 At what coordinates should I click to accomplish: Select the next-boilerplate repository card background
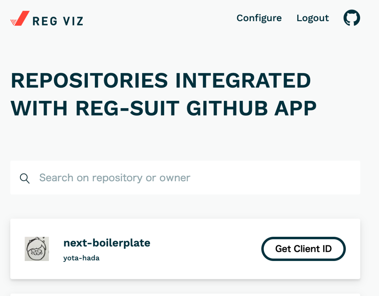[185, 249]
